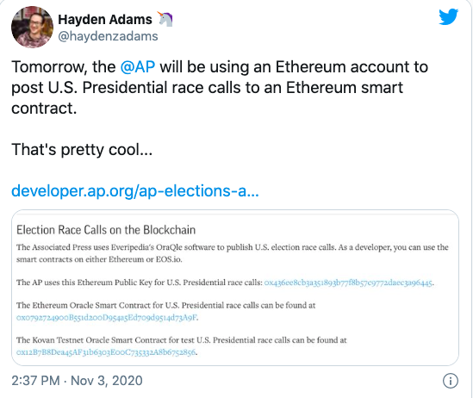Click the Election Race Calls on the Blockchain heading
Screen dimensions: 473x398
[x=106, y=230]
